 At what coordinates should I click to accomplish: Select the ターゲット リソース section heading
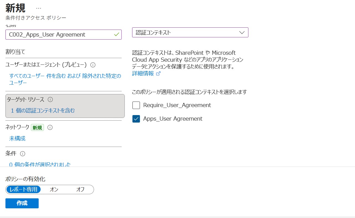click(x=25, y=99)
